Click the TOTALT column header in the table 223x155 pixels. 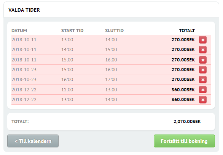click(187, 31)
